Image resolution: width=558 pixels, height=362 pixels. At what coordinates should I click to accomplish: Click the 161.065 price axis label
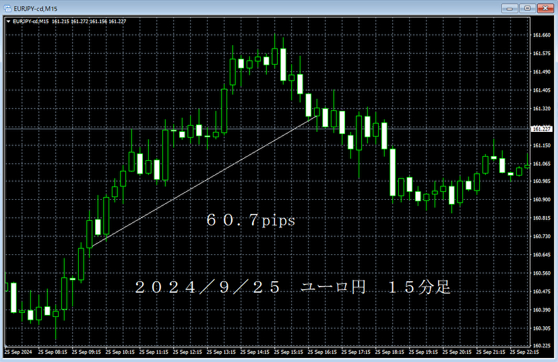click(542, 164)
